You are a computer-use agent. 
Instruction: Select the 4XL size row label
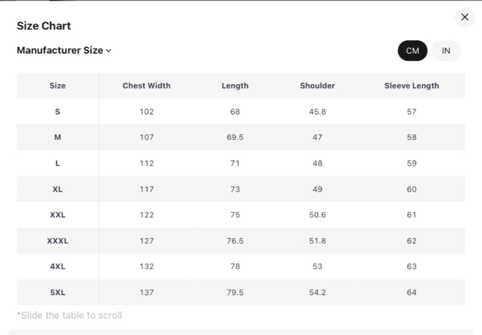tap(58, 266)
